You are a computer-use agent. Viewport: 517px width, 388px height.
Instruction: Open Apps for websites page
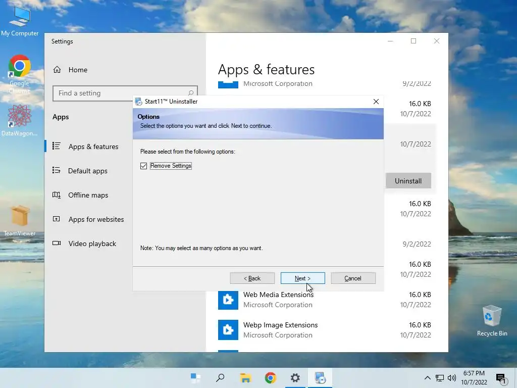click(x=96, y=219)
